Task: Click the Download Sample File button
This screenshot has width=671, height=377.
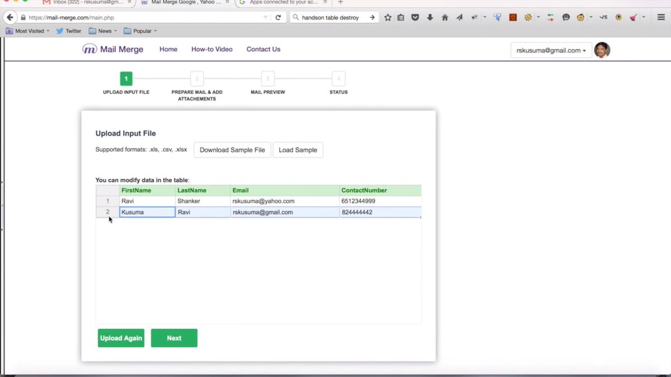Action: tap(232, 150)
